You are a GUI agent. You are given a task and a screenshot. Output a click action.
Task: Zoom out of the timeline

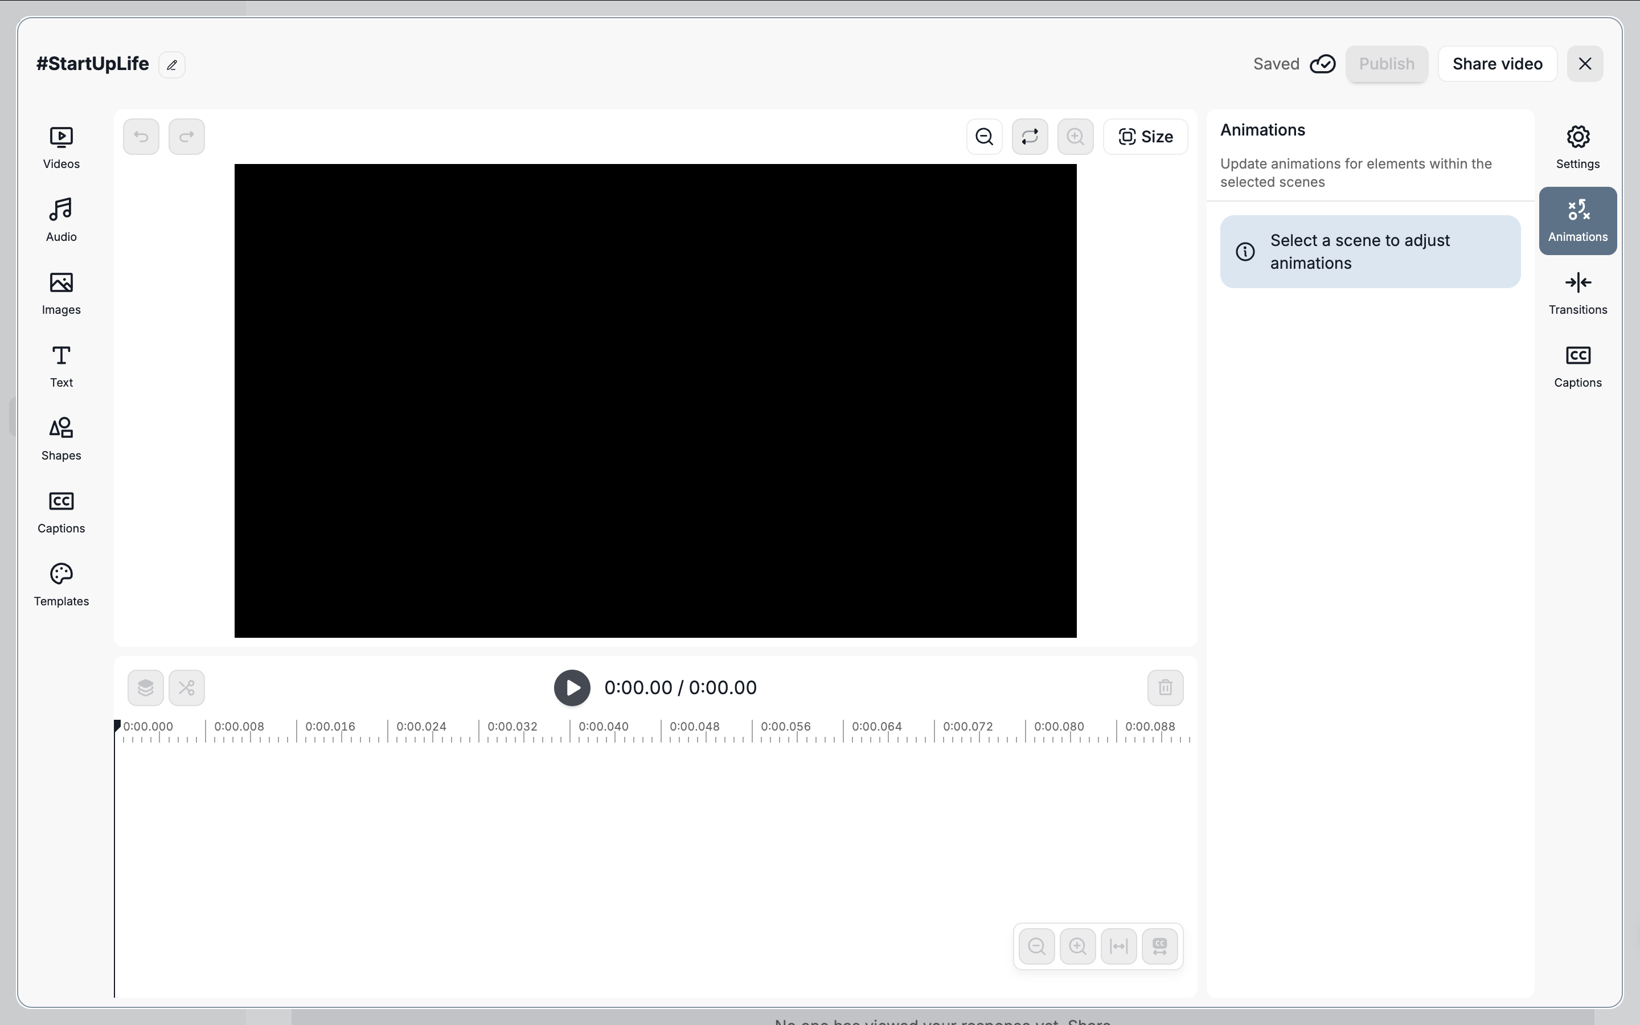click(1037, 946)
